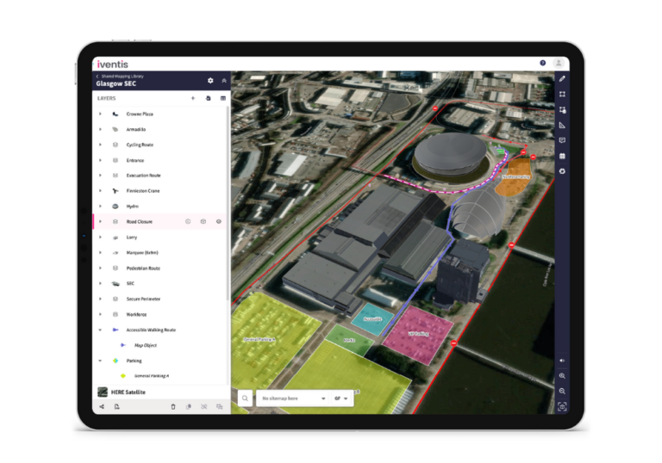Go back to Shared Mapping Library
The height and width of the screenshot is (463, 662).
coord(121,77)
